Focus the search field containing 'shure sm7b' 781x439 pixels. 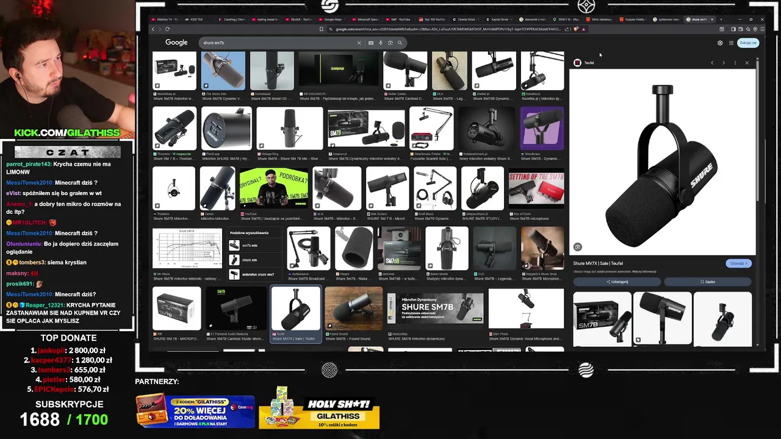(x=278, y=43)
